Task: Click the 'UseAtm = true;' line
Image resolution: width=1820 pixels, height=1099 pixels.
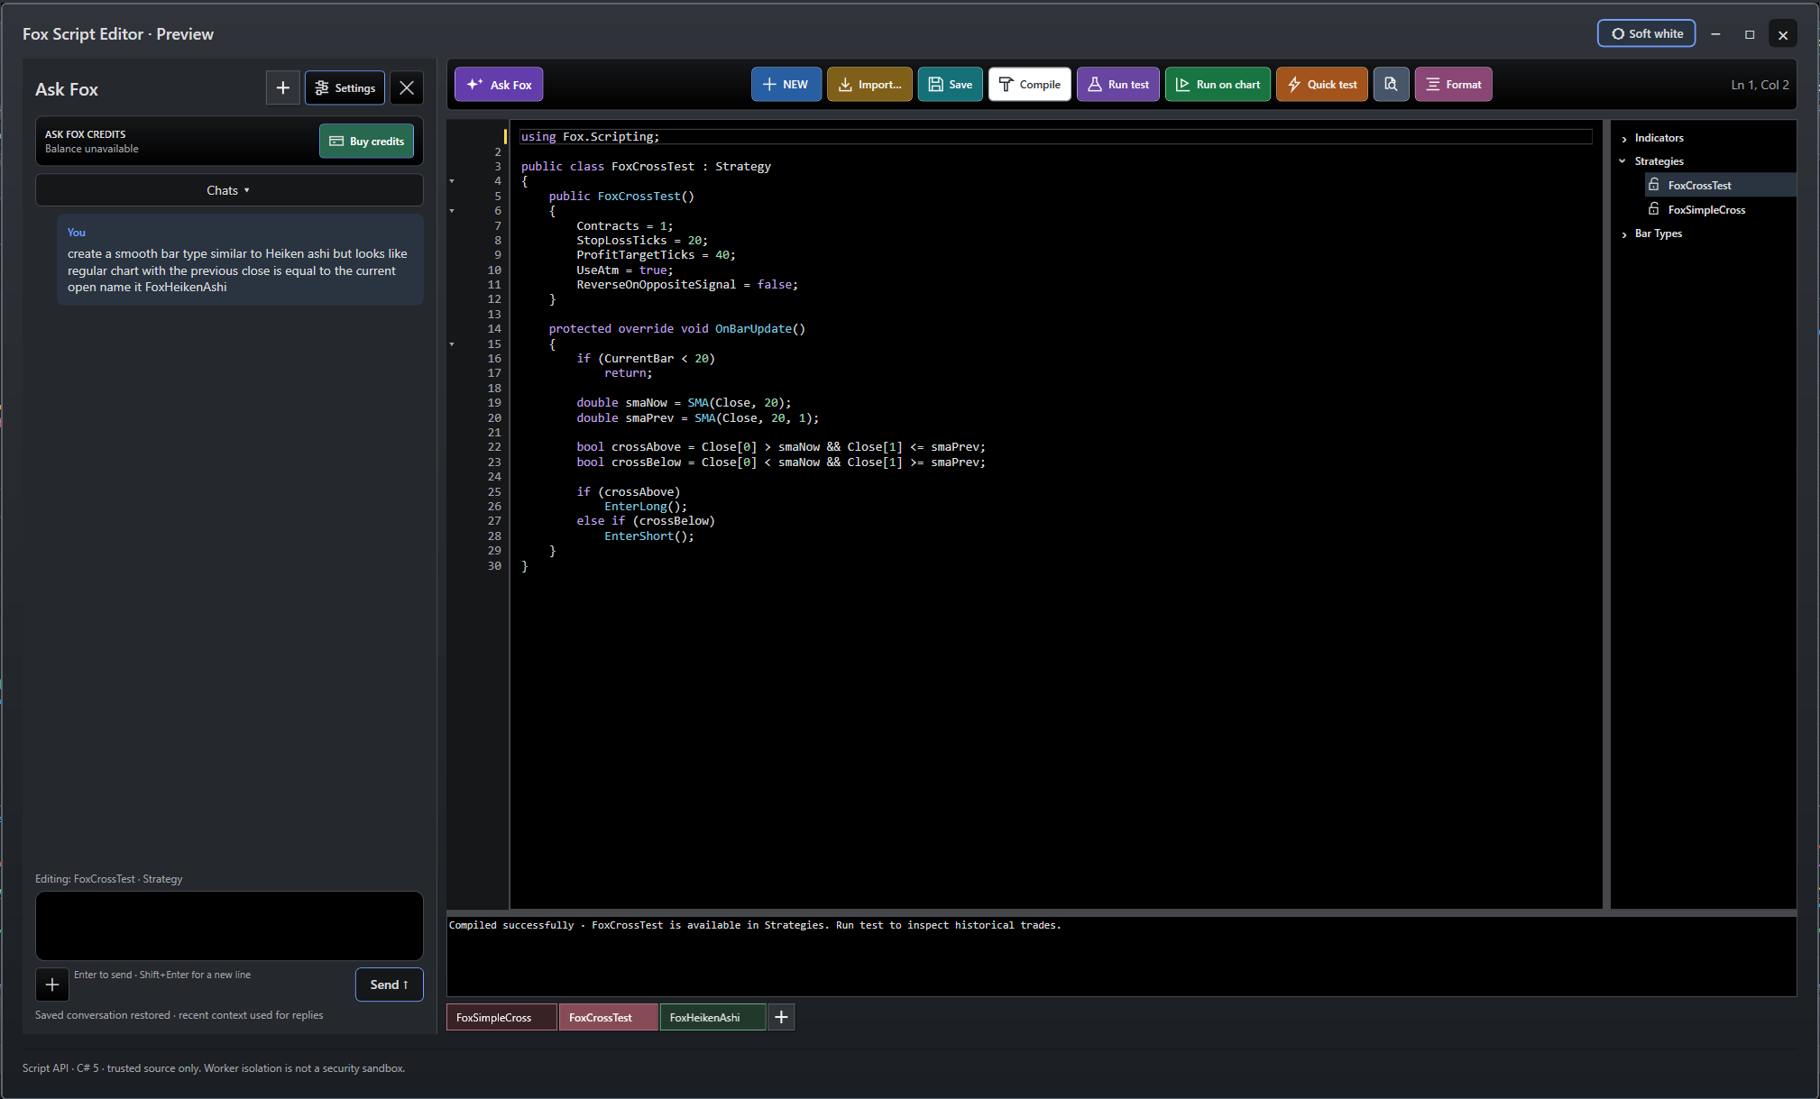Action: point(625,270)
